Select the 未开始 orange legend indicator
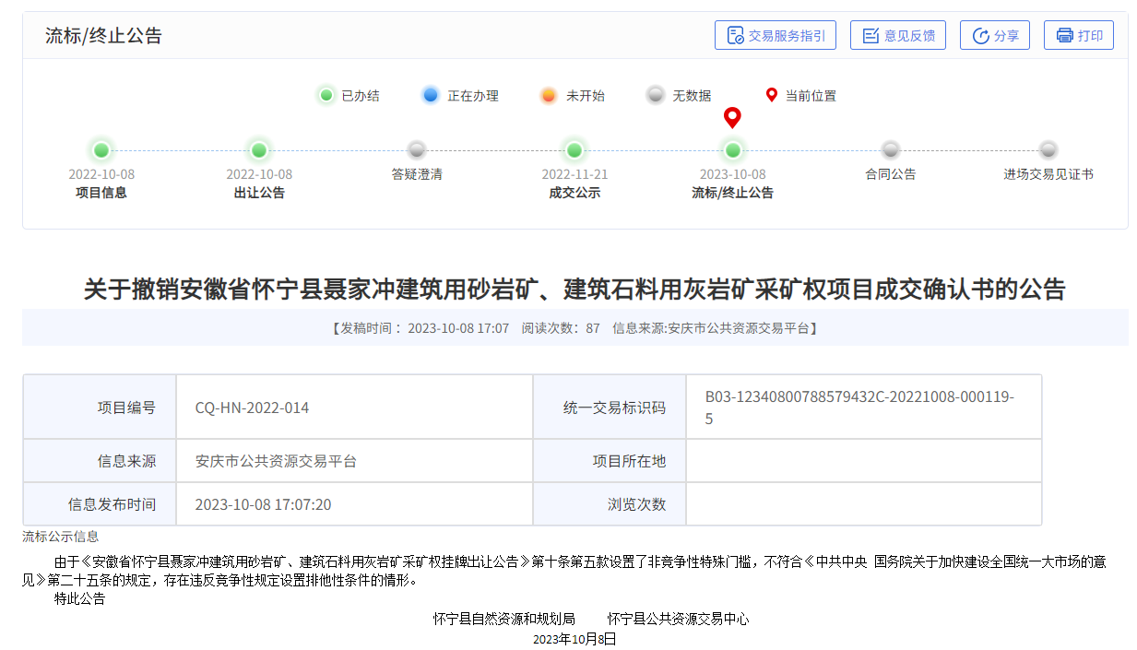The width and height of the screenshot is (1137, 650). (x=548, y=95)
